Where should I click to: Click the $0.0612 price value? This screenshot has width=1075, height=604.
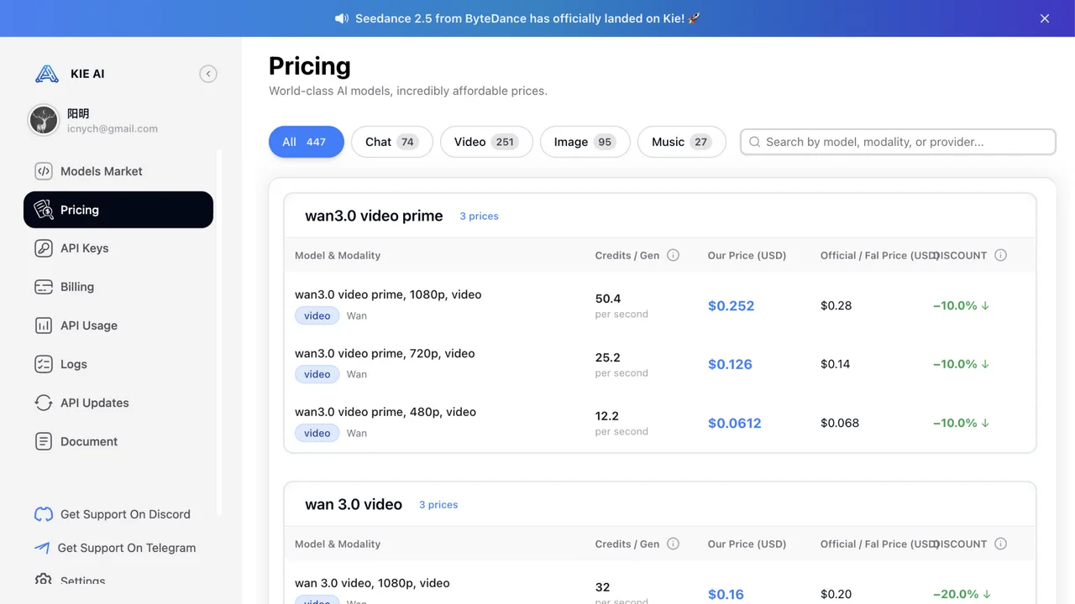tap(735, 423)
